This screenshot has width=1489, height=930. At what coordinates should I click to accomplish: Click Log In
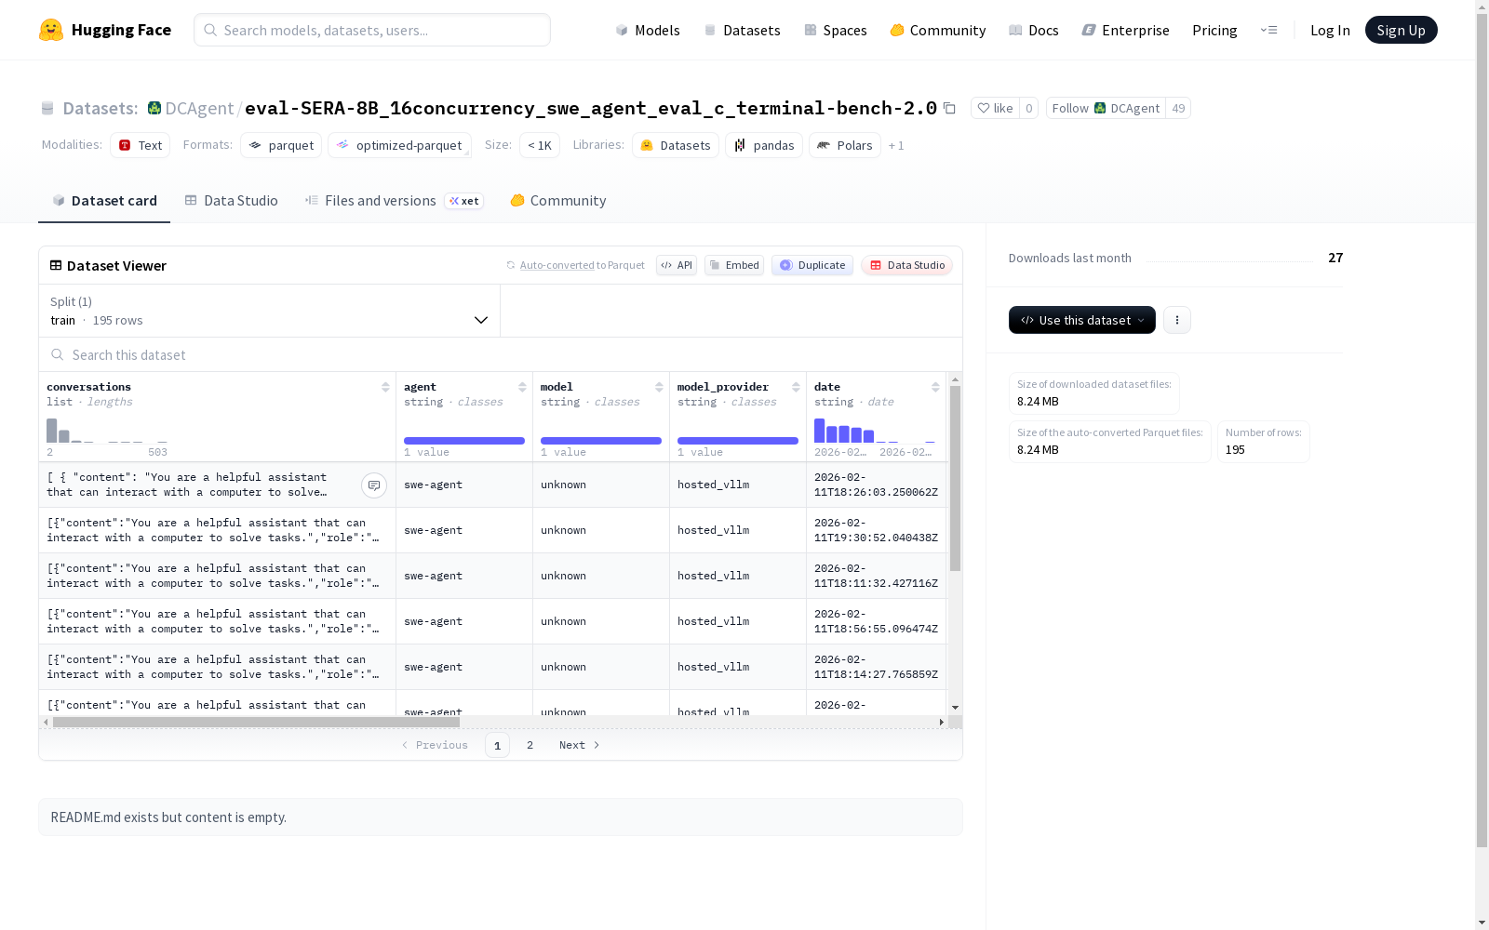pos(1330,30)
